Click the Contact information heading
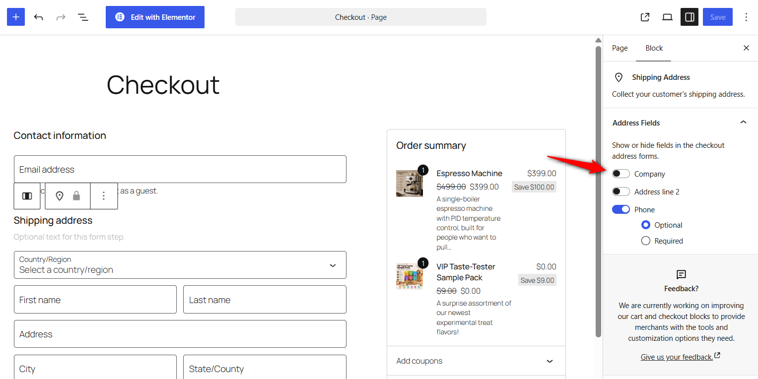The height and width of the screenshot is (379, 758). pyautogui.click(x=60, y=135)
